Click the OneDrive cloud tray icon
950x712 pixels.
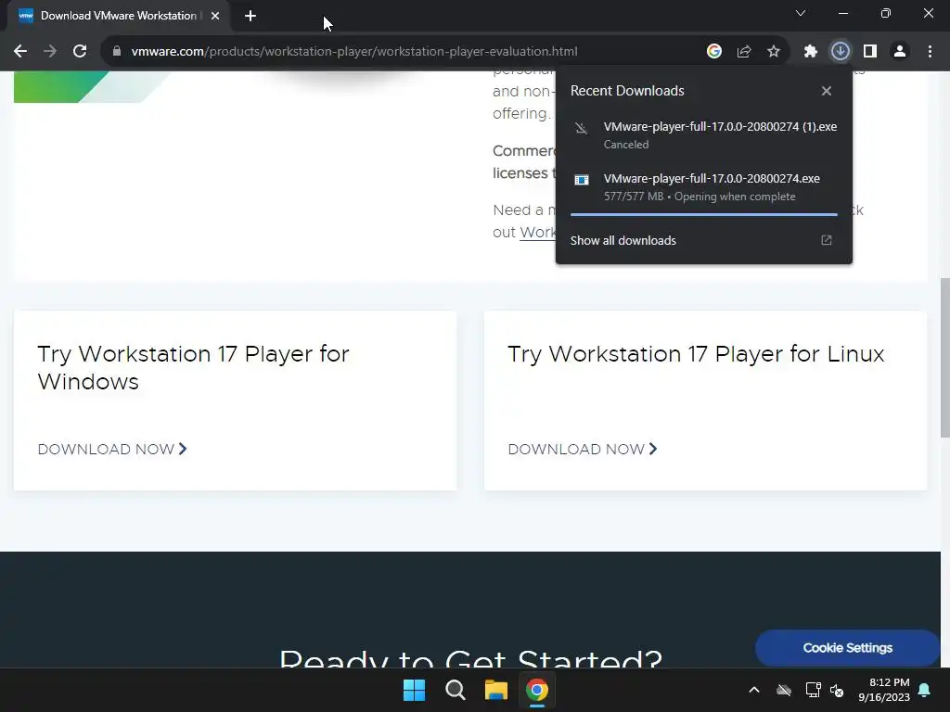(x=784, y=690)
